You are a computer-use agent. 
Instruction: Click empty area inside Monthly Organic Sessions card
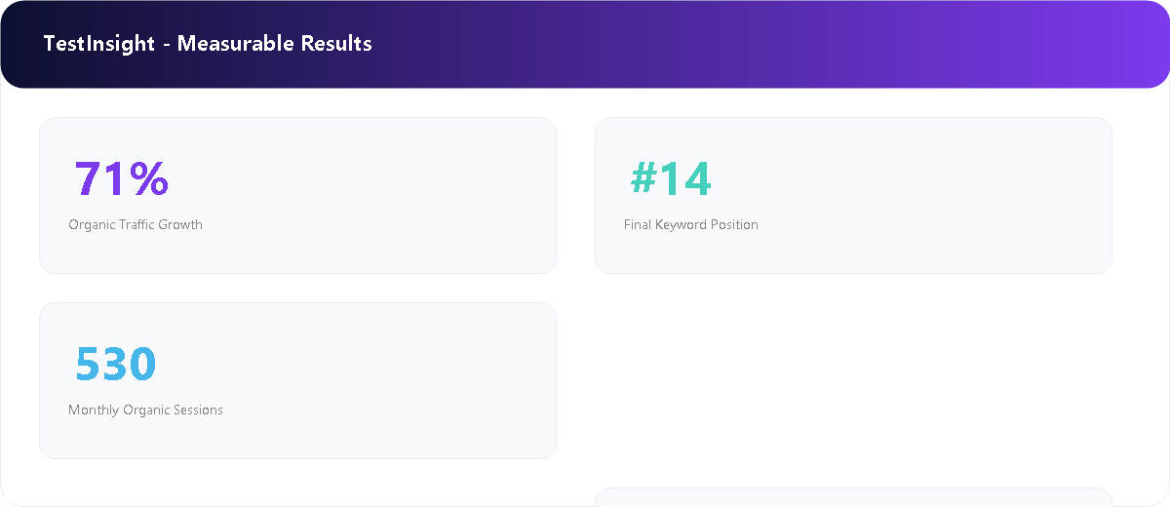tap(390, 380)
